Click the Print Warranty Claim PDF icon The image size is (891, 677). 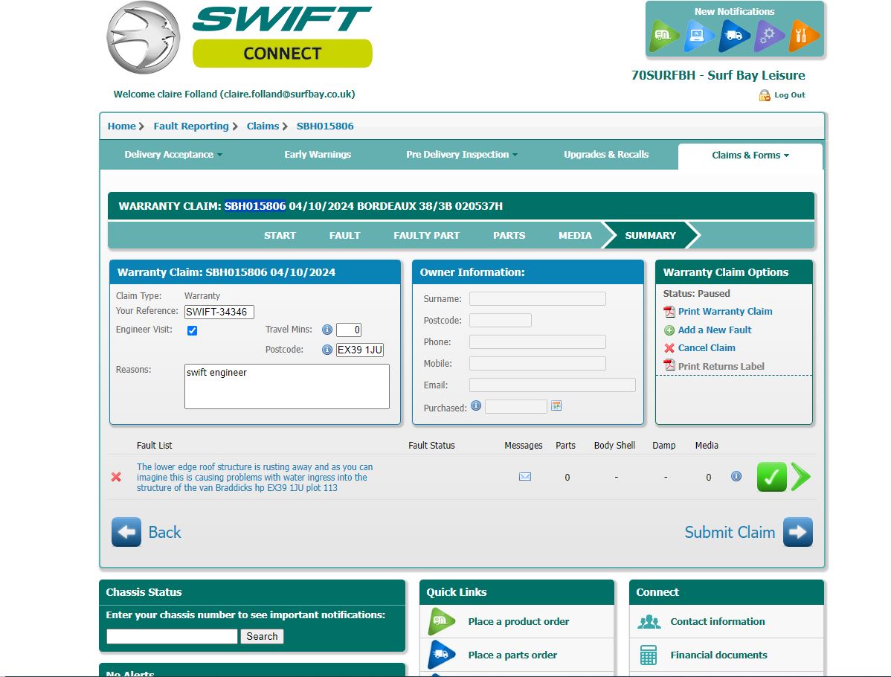[669, 312]
